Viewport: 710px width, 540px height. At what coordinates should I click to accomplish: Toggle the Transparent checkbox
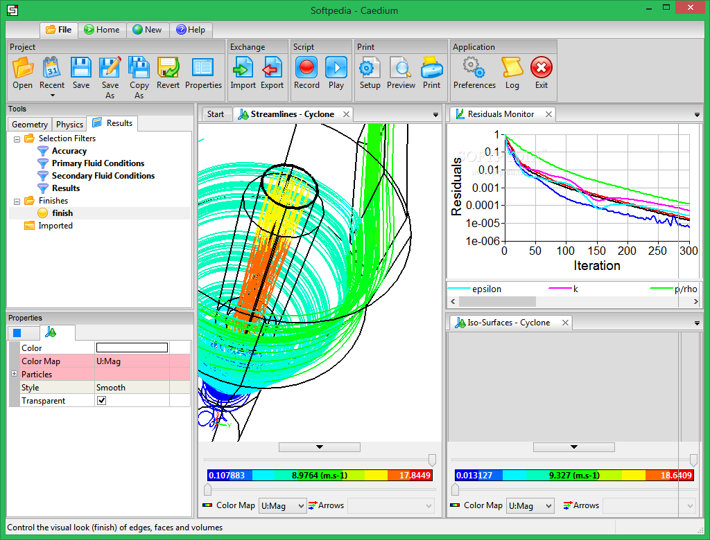point(102,401)
